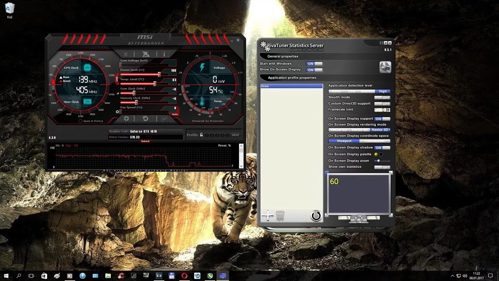Apply settings with the checkmark icon
Viewport: 499px width, 281px height.
pyautogui.click(x=165, y=118)
